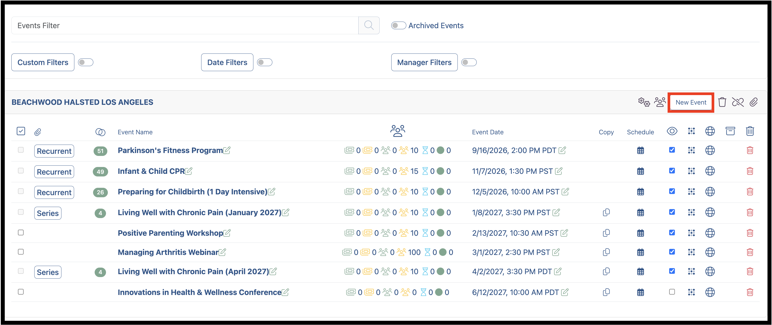Open the Custom Filters button
The height and width of the screenshot is (325, 772).
coord(43,62)
